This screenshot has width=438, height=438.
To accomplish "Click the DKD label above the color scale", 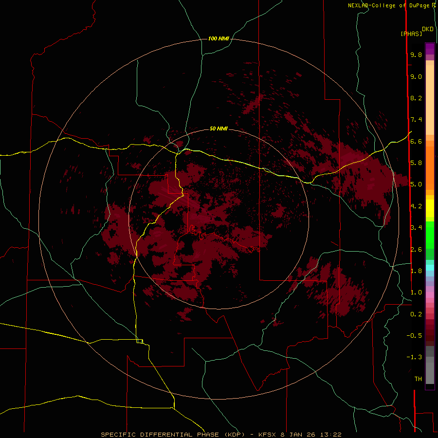I will click(428, 29).
